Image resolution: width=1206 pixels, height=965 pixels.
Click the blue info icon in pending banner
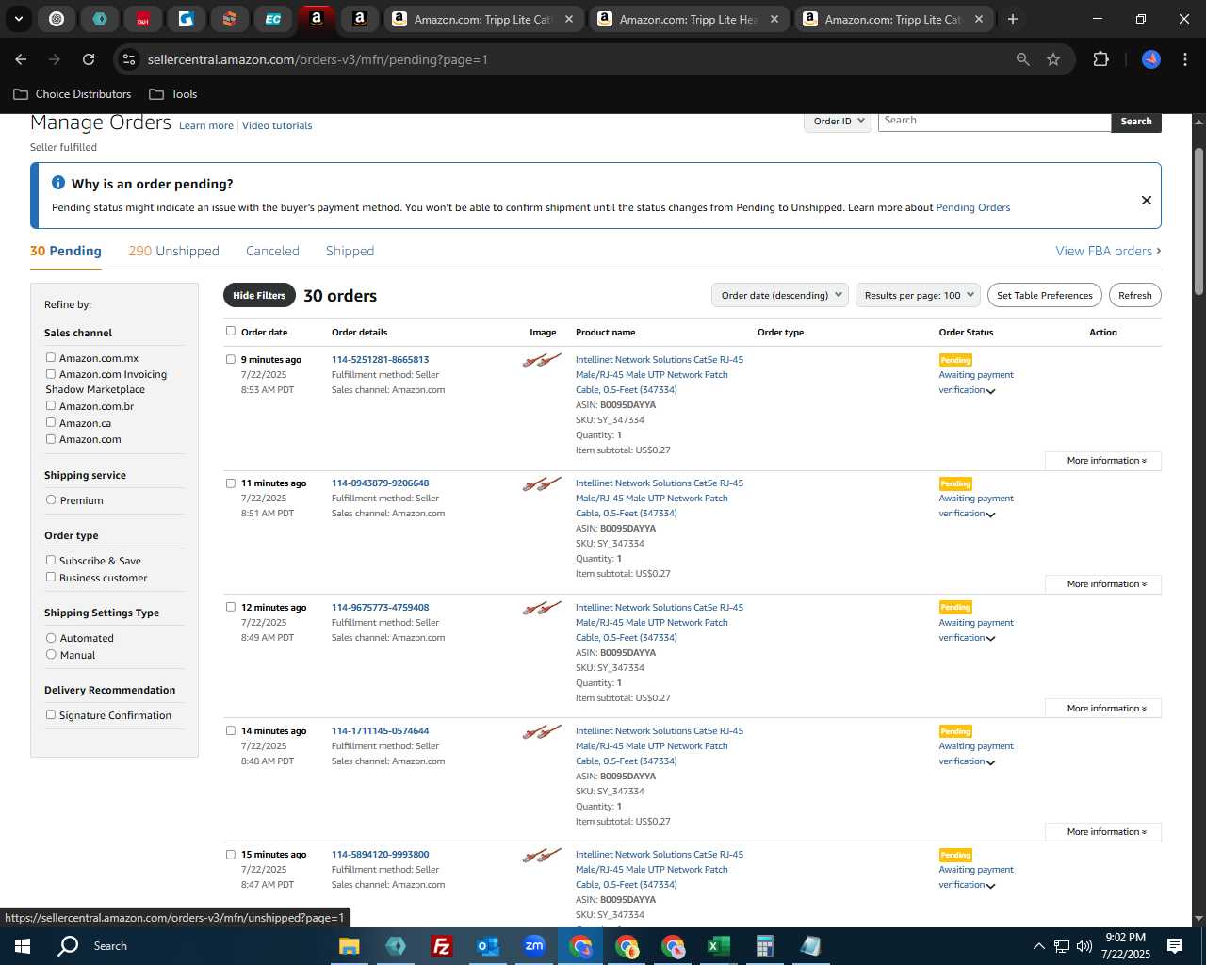58,183
